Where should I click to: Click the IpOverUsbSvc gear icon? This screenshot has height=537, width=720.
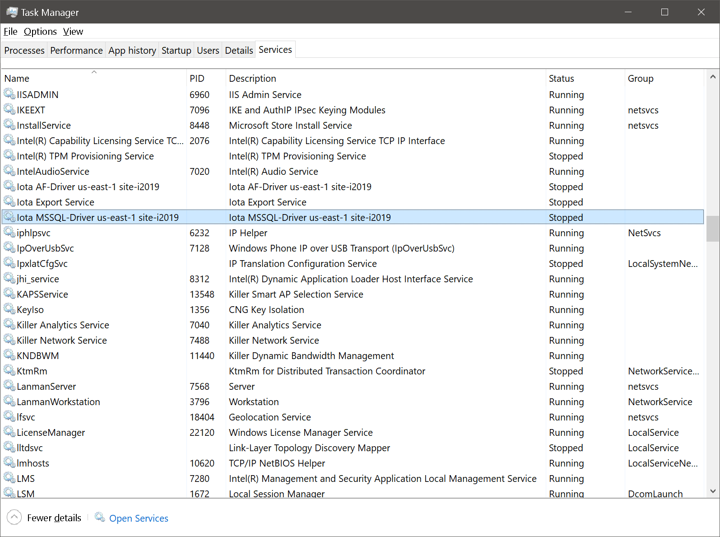coord(9,247)
